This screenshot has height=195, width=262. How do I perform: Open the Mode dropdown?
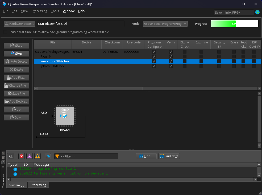(x=165, y=24)
